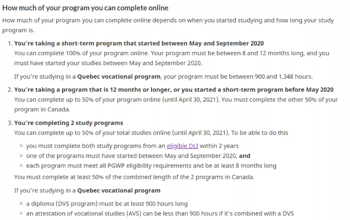Click the second bold "Quebec vocational program" text
The image size is (350, 220).
(119, 191)
